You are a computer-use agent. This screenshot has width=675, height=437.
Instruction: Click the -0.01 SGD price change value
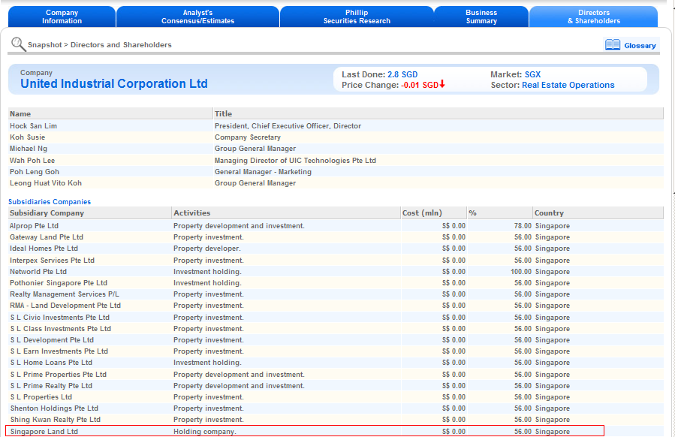click(420, 86)
